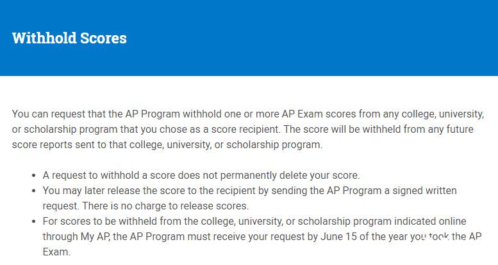
Task: Click the second bullet point dot
Action: 34,190
